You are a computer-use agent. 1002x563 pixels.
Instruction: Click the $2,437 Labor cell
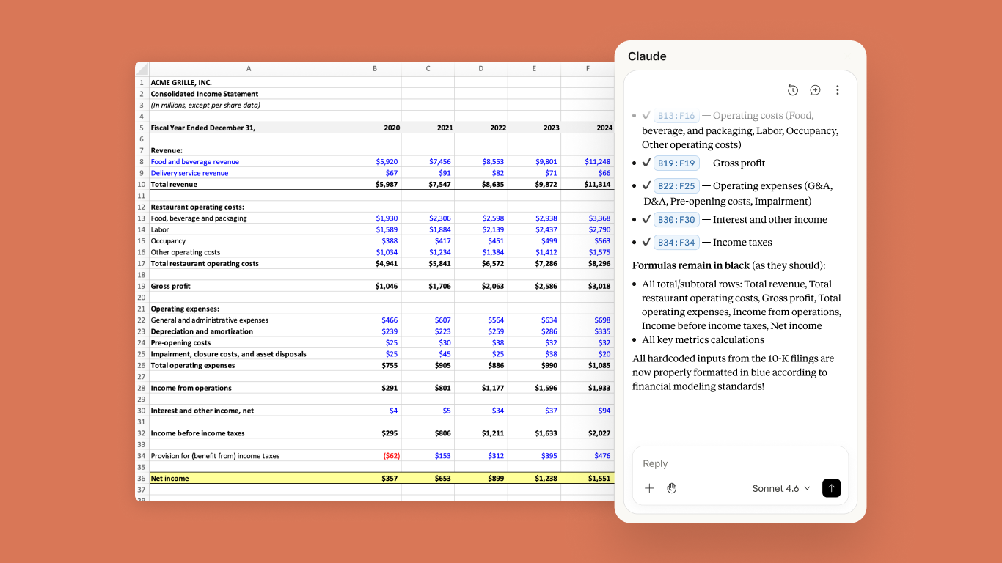coord(534,229)
